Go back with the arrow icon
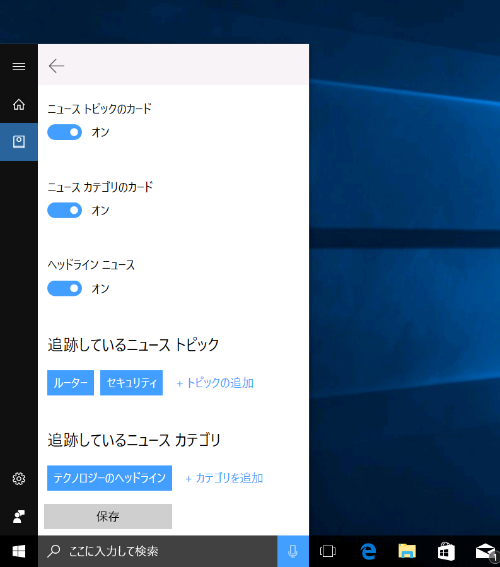500x567 pixels. click(x=56, y=66)
